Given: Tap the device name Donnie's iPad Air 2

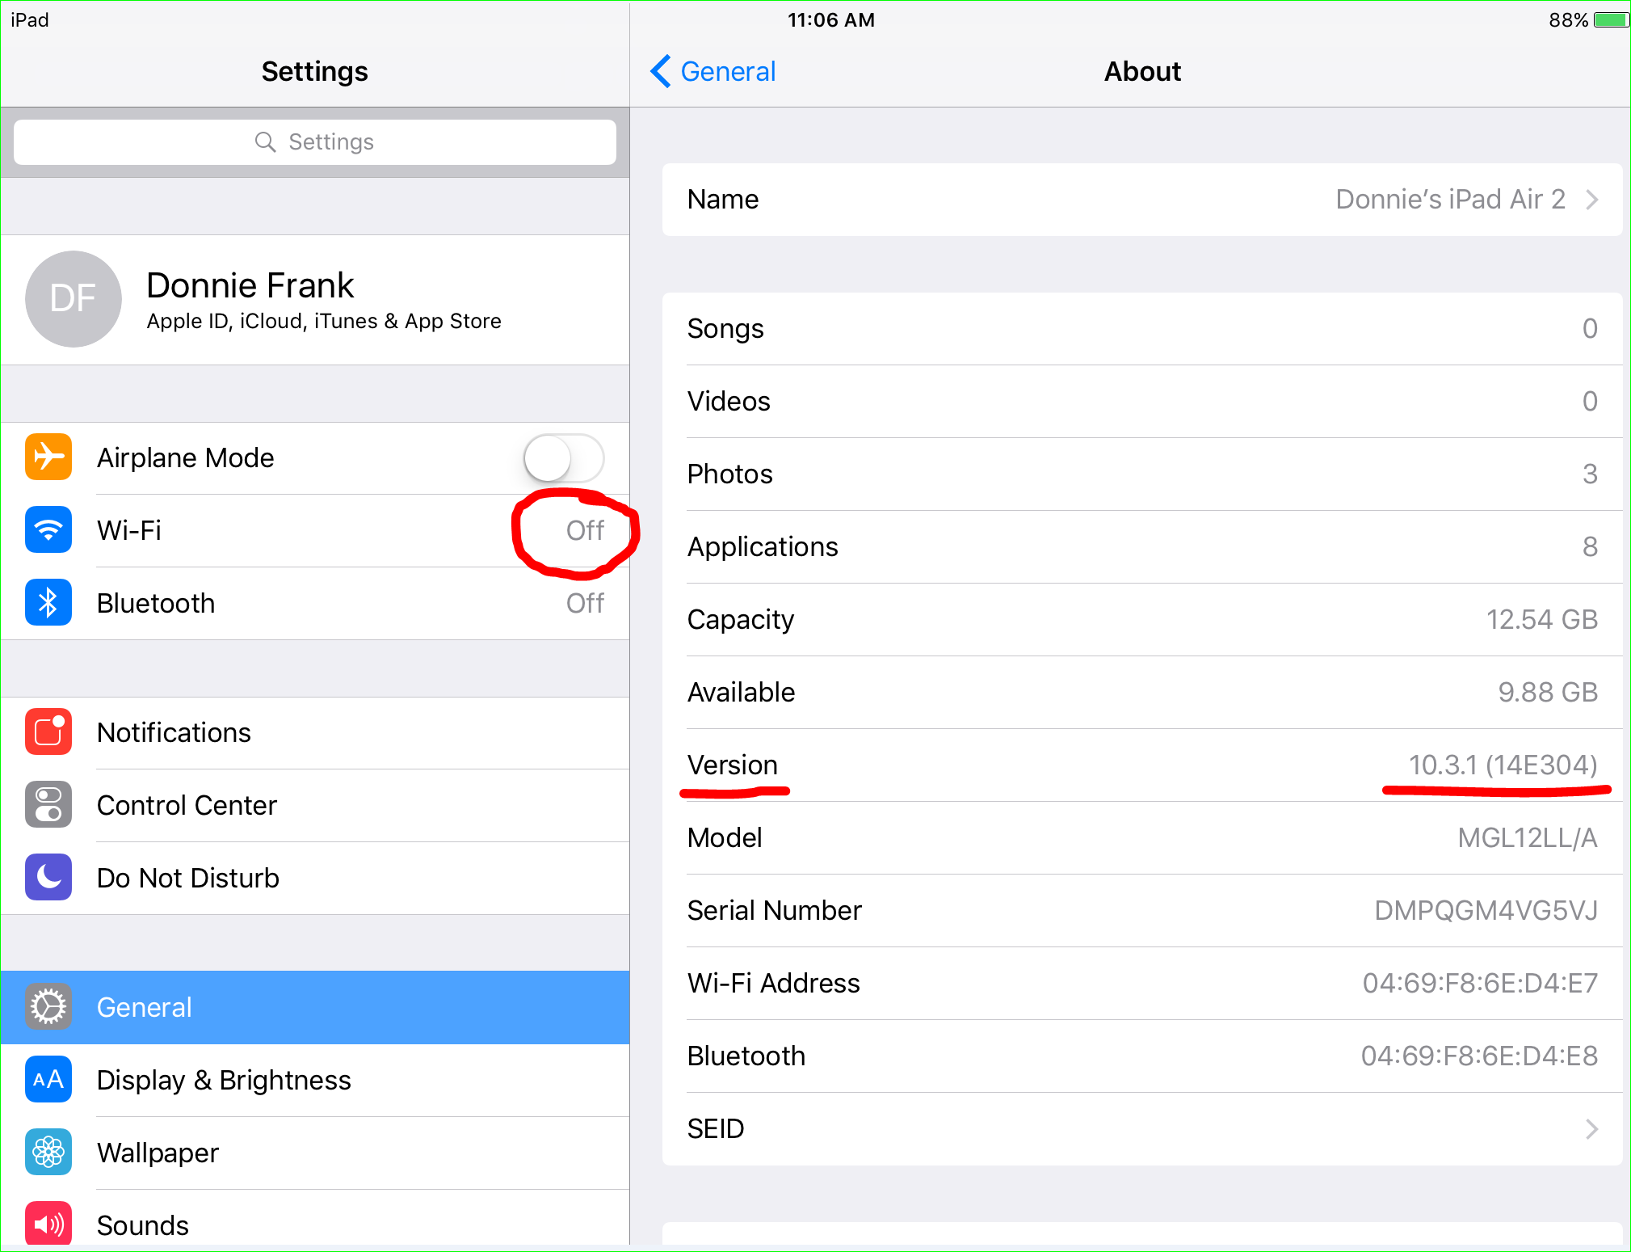Looking at the screenshot, I should pos(1450,199).
